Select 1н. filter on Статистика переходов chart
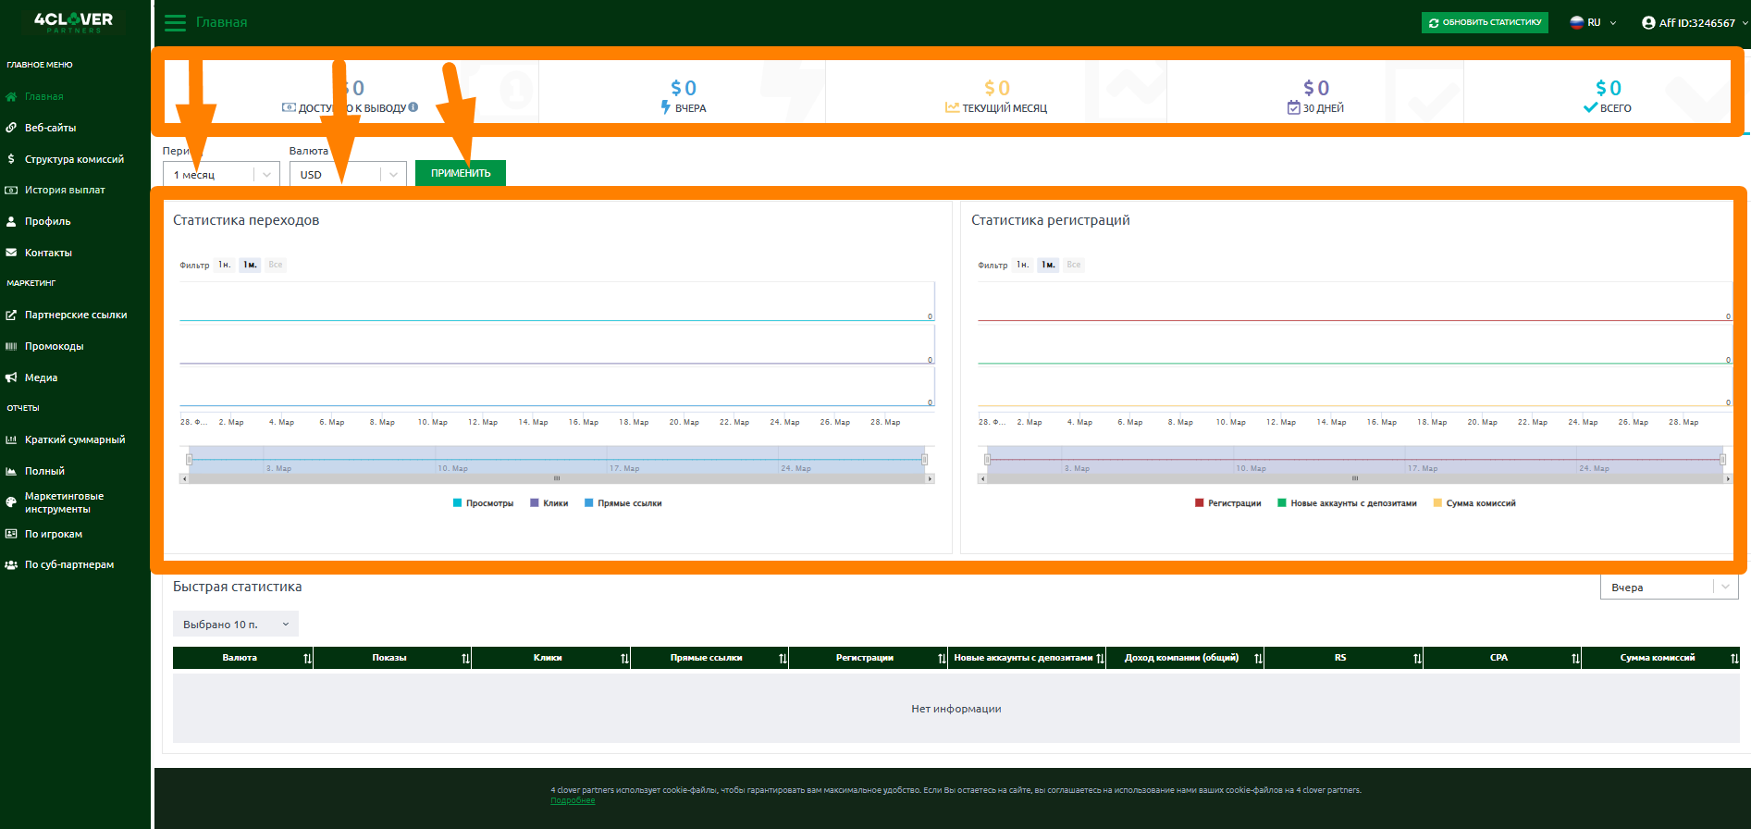This screenshot has width=1751, height=829. 225,265
